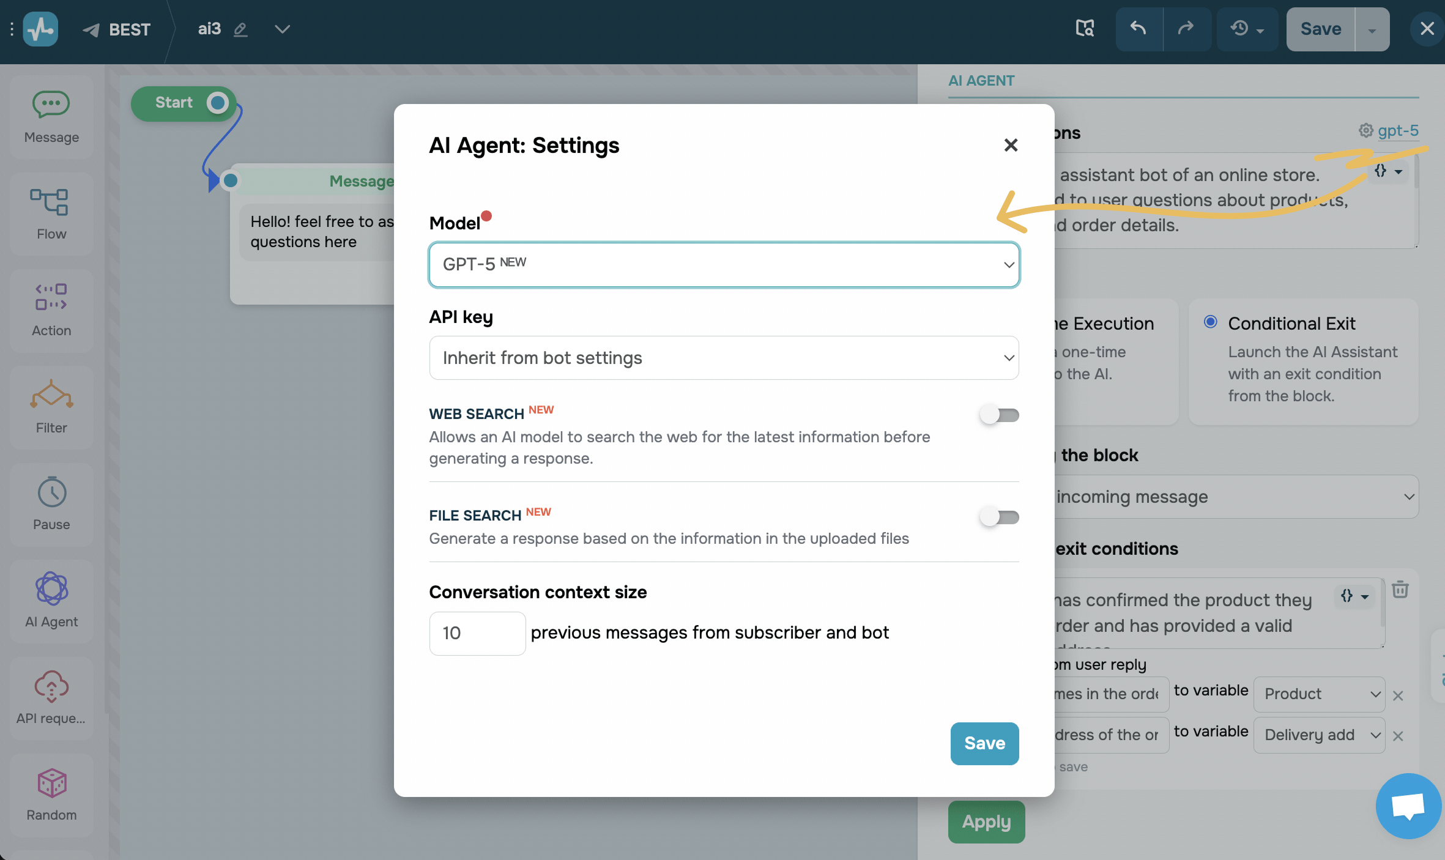
Task: Switch to the AI AGENT tab
Action: pyautogui.click(x=981, y=81)
